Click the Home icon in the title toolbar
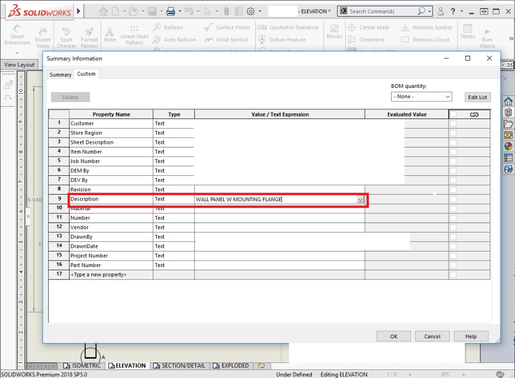Image resolution: width=515 pixels, height=378 pixels. coord(104,11)
